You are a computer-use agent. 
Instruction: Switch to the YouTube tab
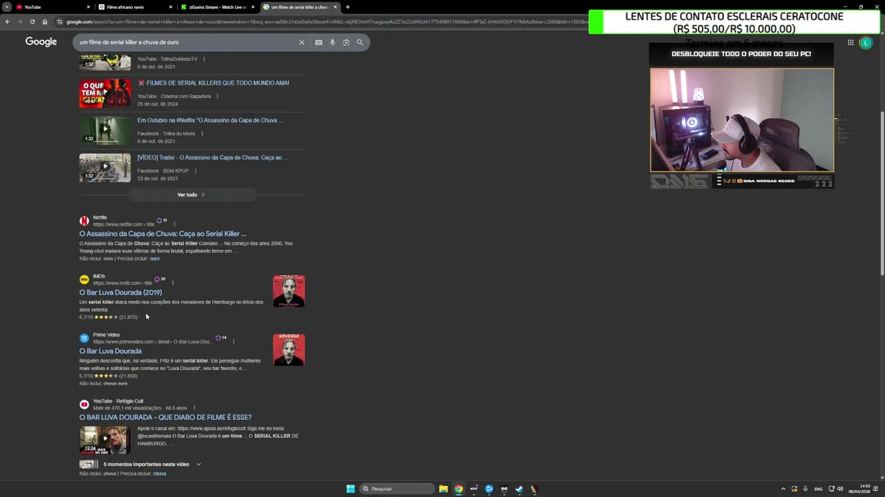pyautogui.click(x=53, y=7)
